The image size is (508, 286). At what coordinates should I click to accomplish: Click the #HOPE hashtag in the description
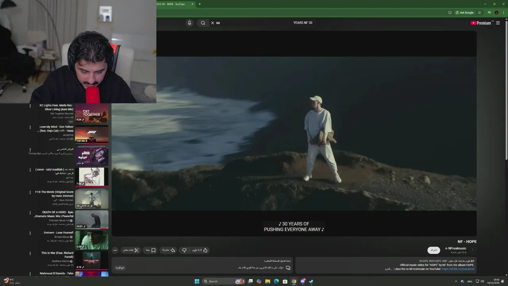[423, 261]
